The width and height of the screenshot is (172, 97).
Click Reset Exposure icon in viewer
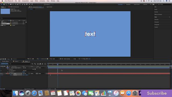pyautogui.click(x=87, y=59)
